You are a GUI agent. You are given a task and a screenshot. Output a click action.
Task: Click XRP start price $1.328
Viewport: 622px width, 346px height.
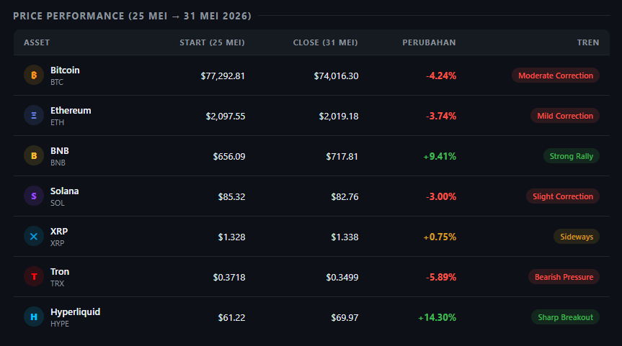click(x=231, y=237)
